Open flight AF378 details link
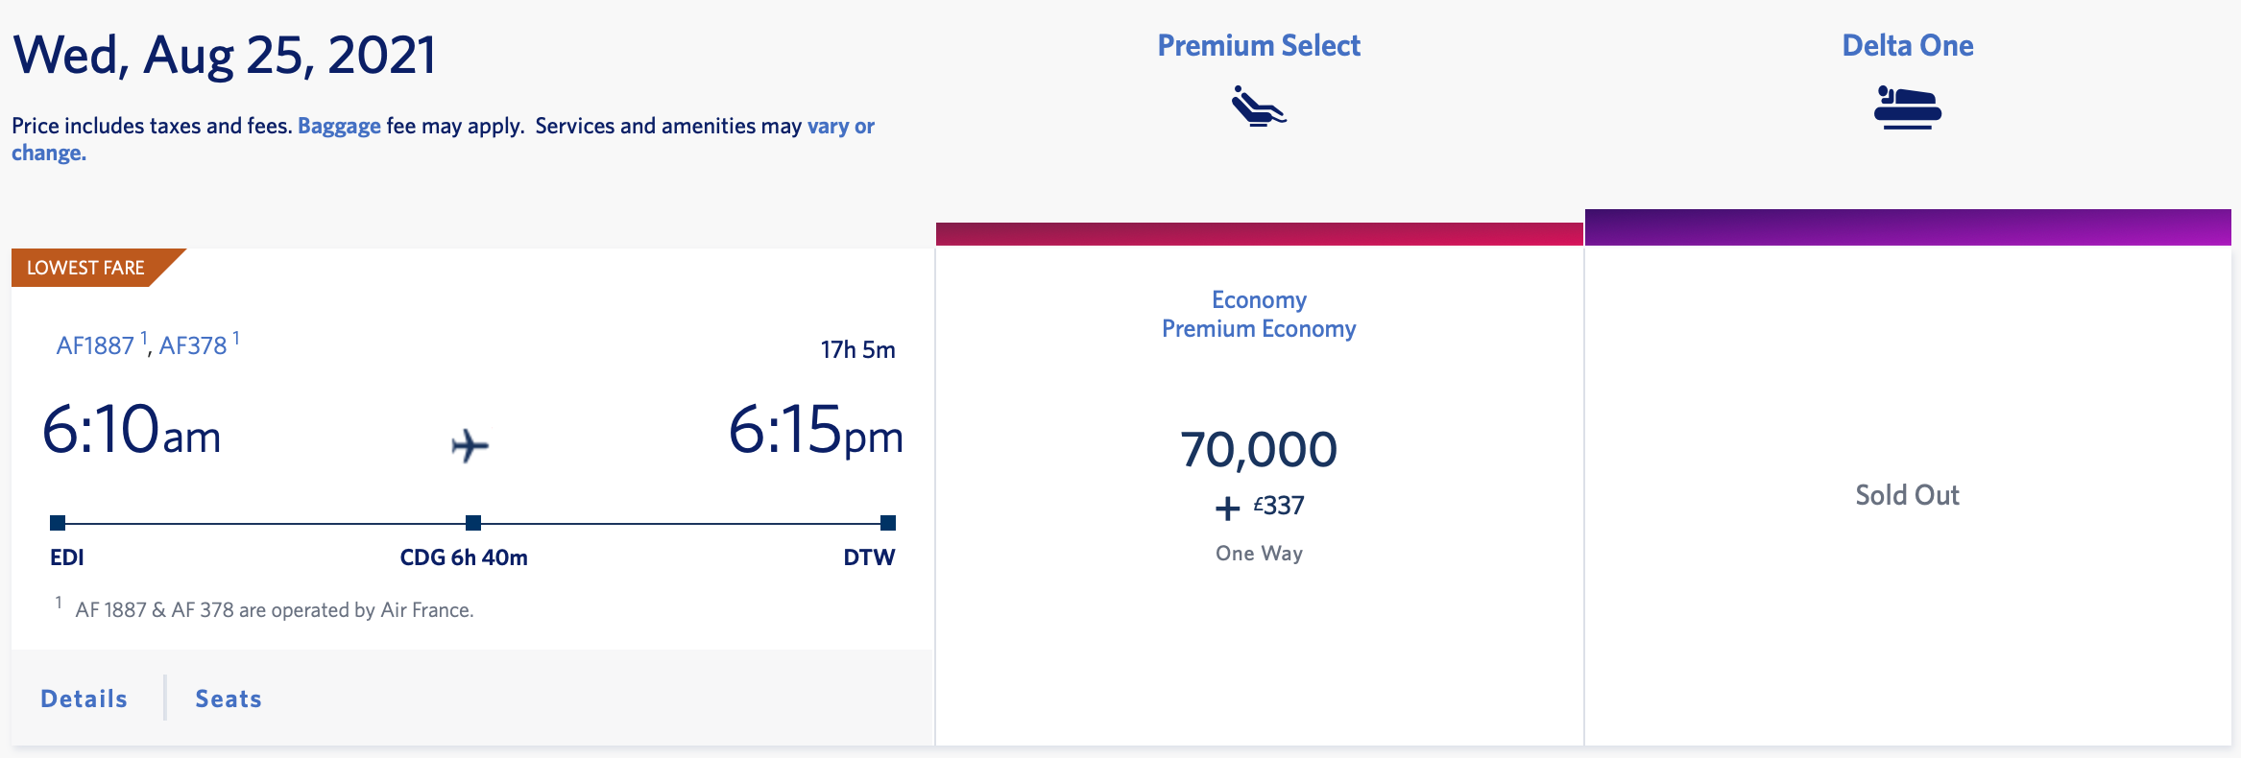The height and width of the screenshot is (758, 2241). (x=193, y=345)
